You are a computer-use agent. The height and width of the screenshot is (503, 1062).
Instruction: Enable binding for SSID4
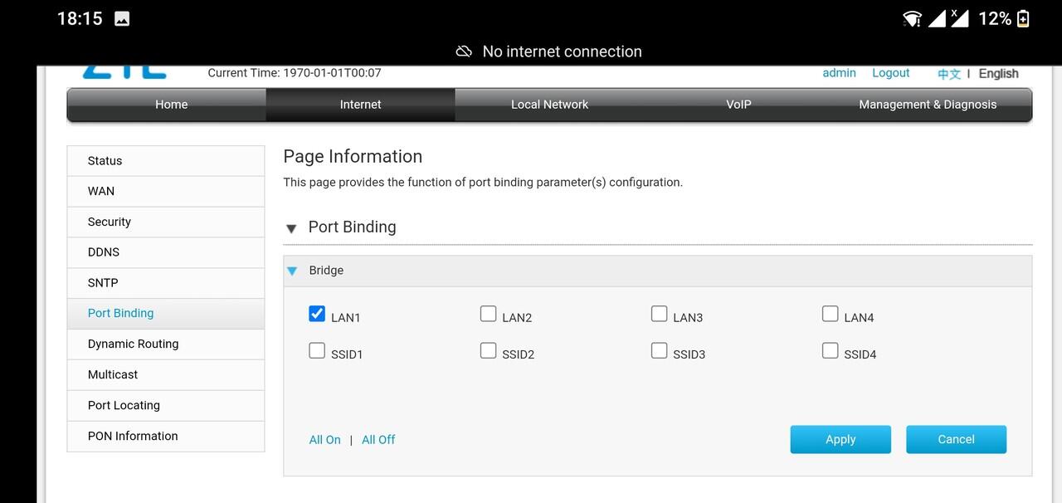pos(831,350)
